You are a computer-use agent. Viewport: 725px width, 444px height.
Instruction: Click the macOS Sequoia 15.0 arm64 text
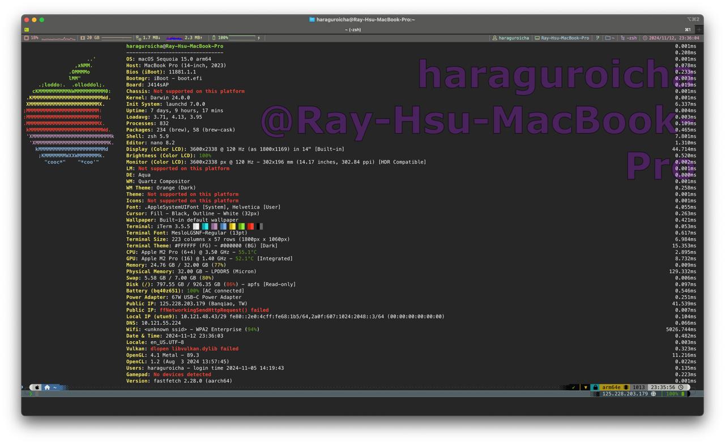[x=174, y=59]
